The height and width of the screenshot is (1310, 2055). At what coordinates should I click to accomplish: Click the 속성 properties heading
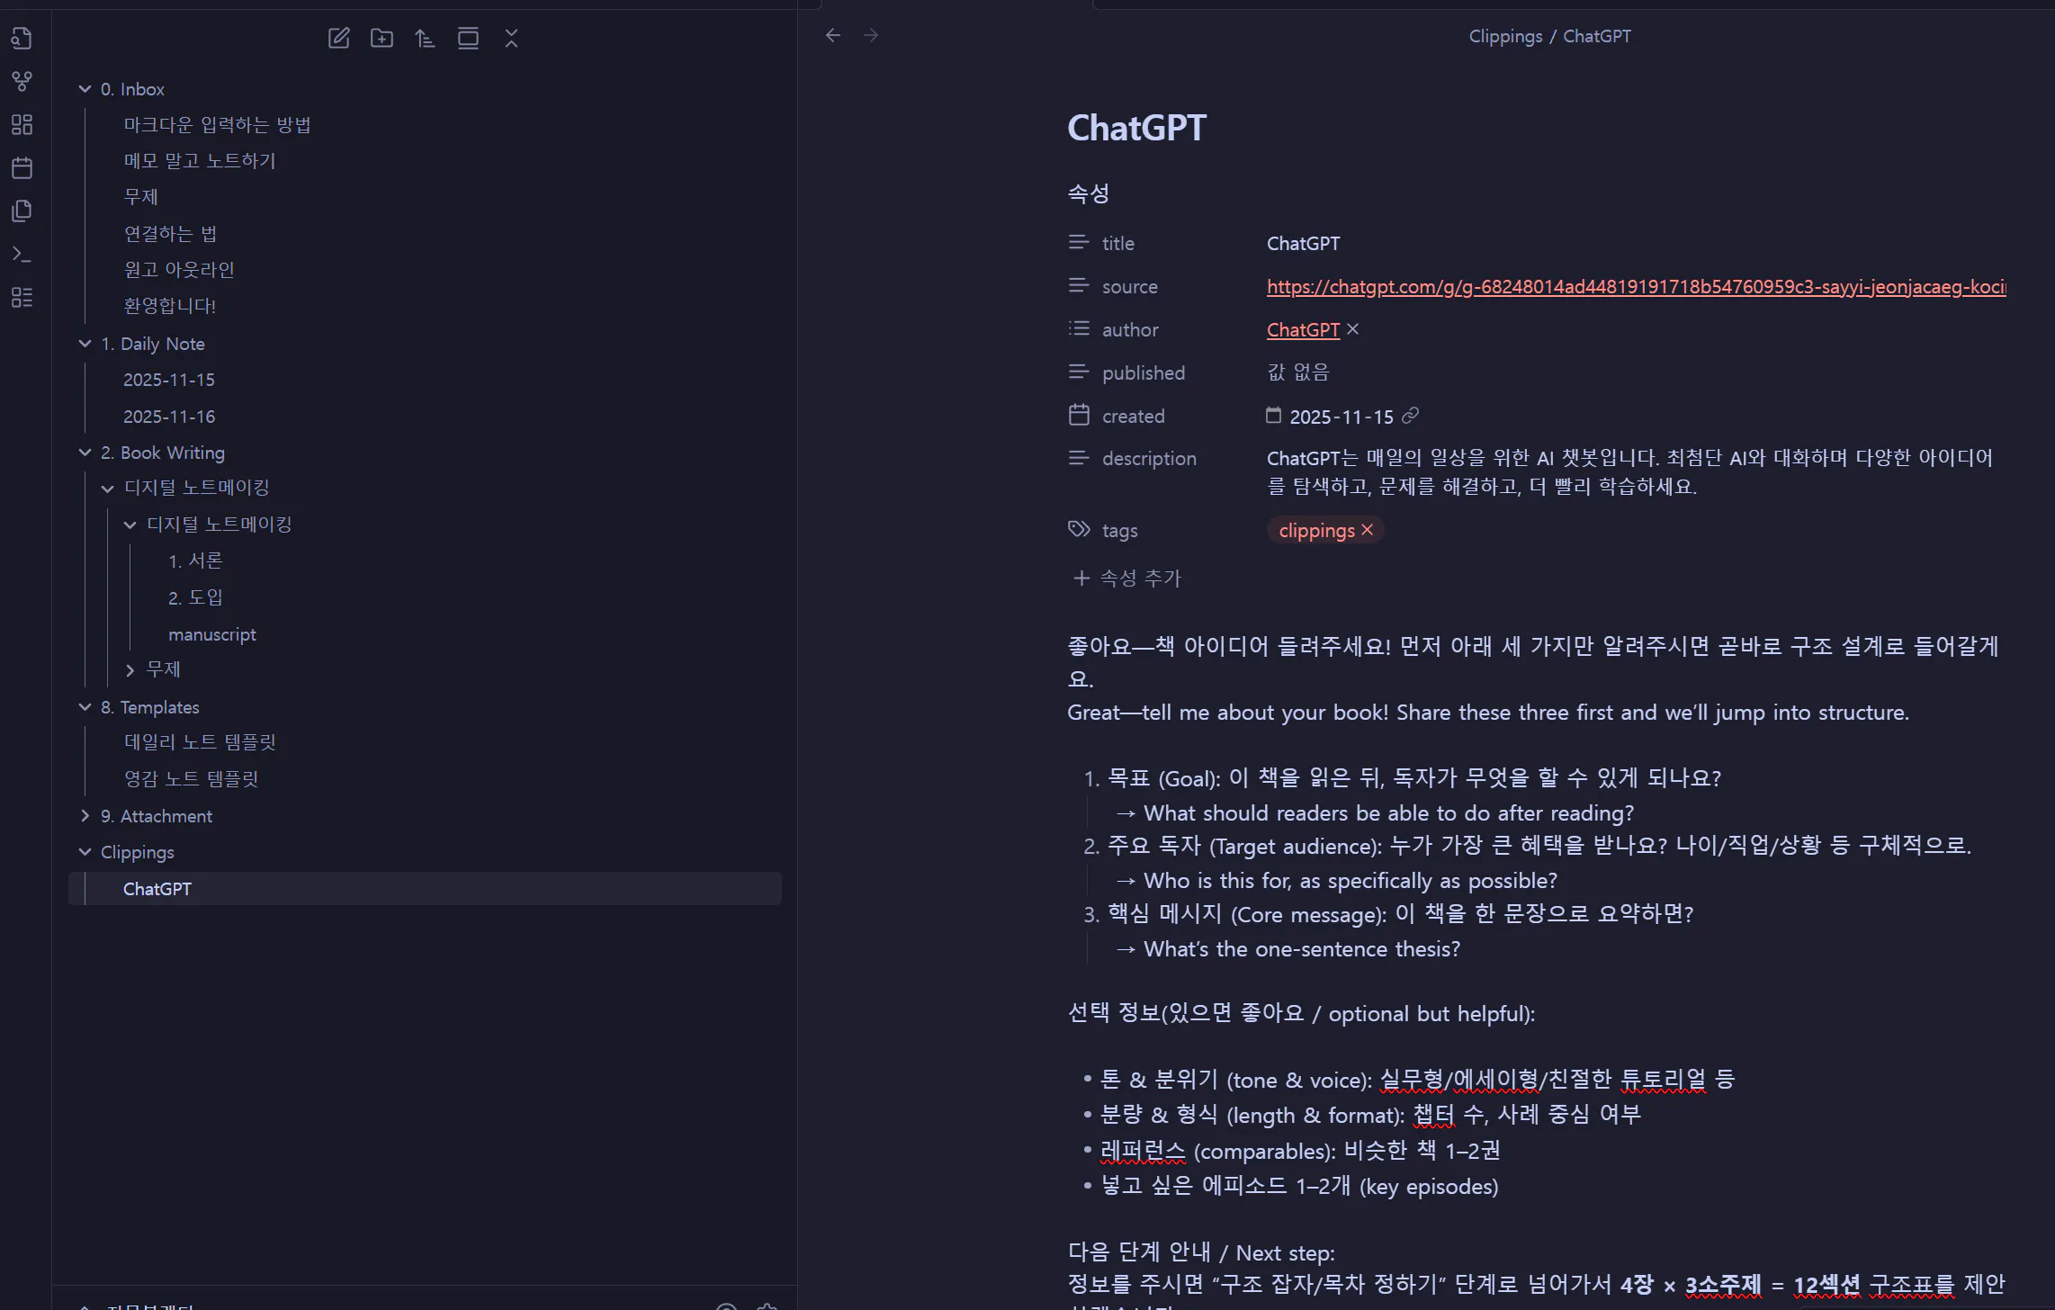tap(1088, 193)
